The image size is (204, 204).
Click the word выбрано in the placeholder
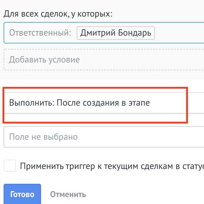point(60,137)
